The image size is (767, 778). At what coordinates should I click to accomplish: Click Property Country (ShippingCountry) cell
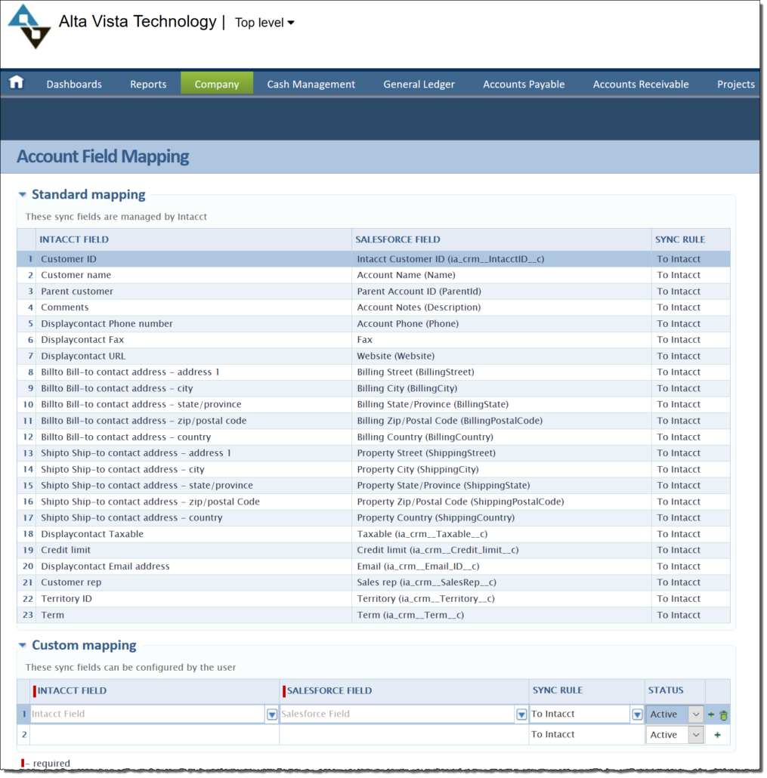click(502, 517)
